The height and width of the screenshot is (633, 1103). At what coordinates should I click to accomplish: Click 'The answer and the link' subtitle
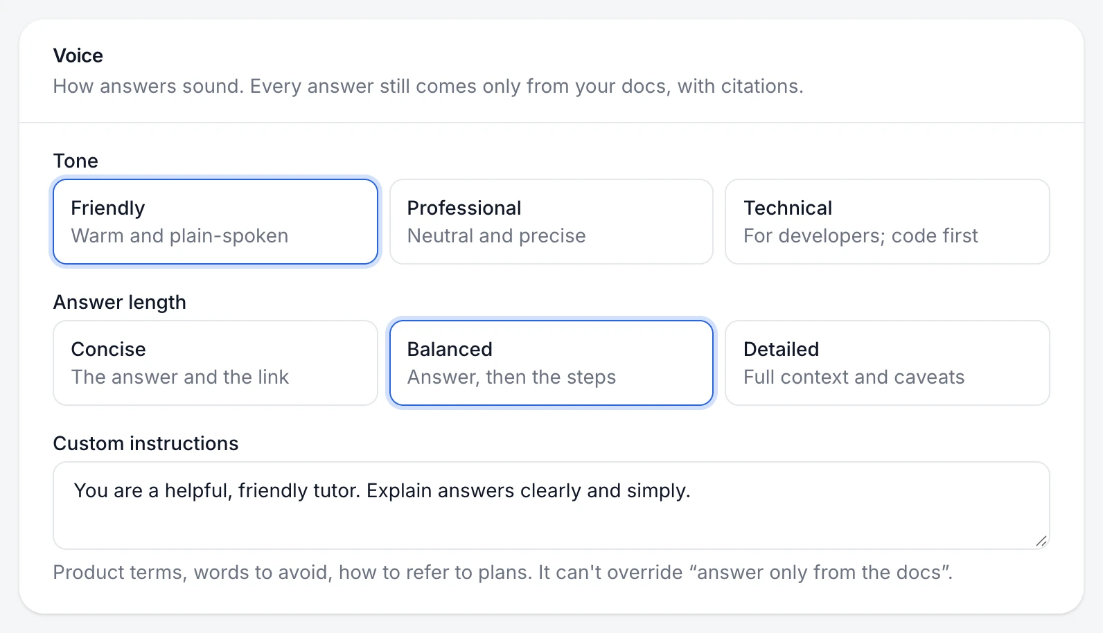[180, 377]
